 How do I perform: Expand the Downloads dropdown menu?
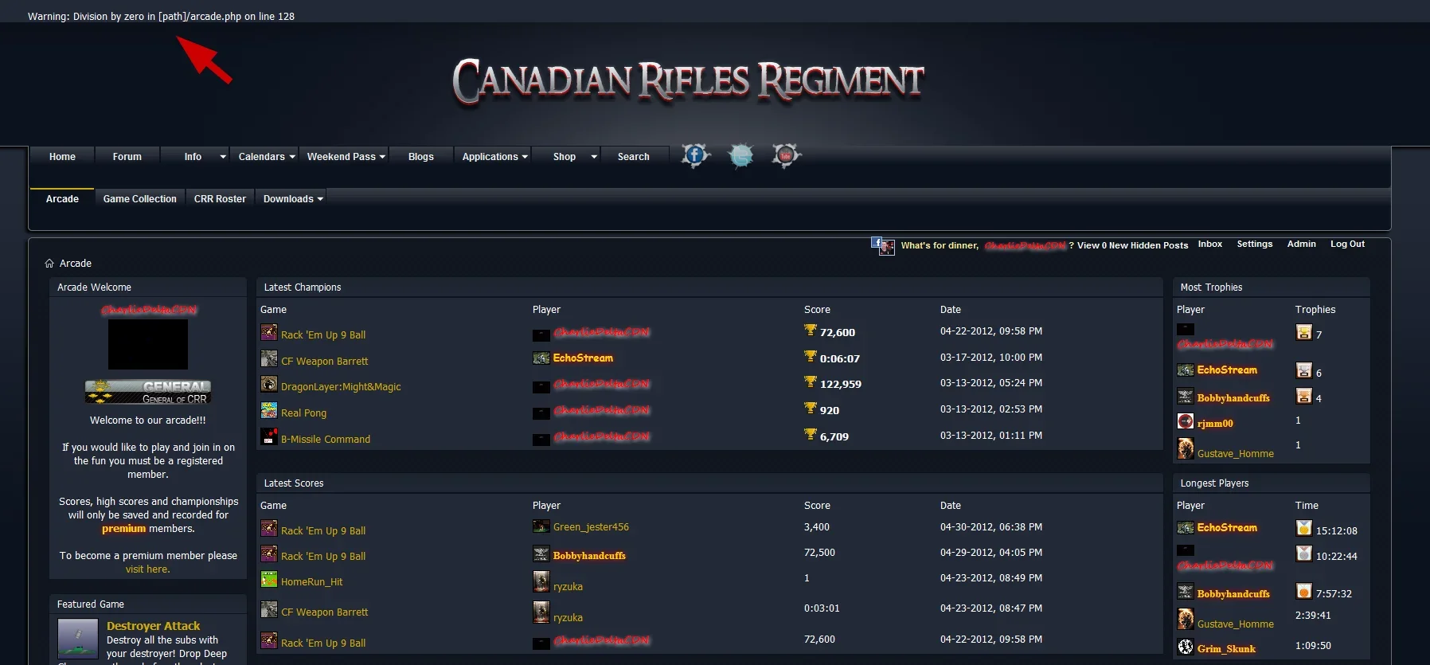click(x=293, y=199)
